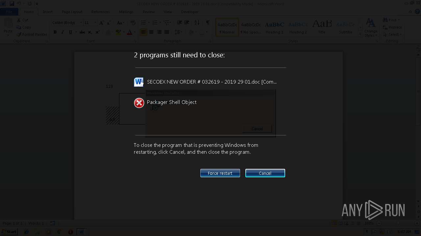Viewport: 421px width, 236px height.
Task: Apply the Title style
Action: [x=322, y=27]
